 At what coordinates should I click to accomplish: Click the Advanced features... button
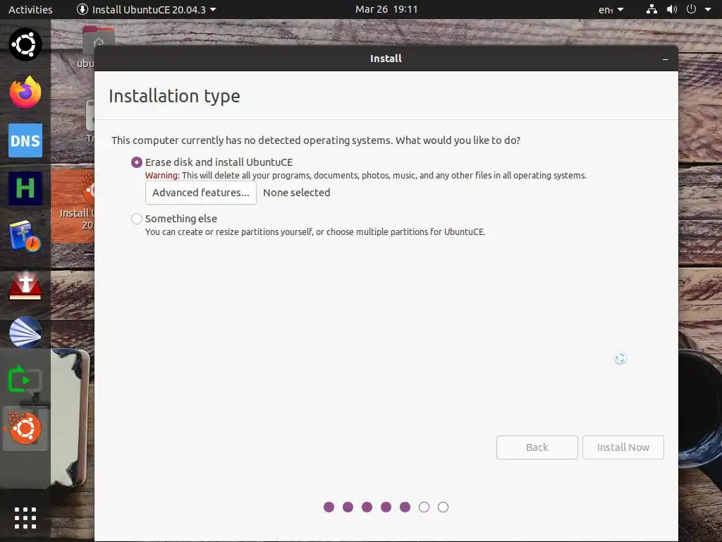tap(201, 193)
